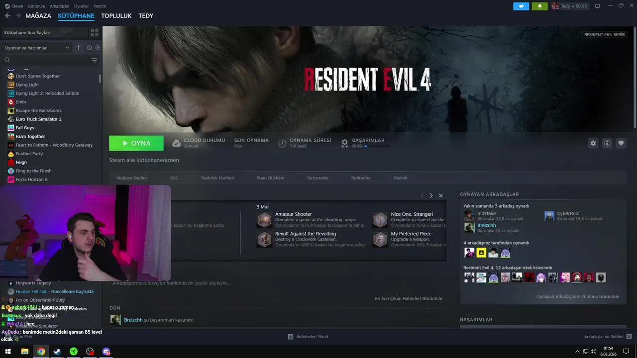
Task: Switch to Big Picture mode monitor icon
Action: 598,6
